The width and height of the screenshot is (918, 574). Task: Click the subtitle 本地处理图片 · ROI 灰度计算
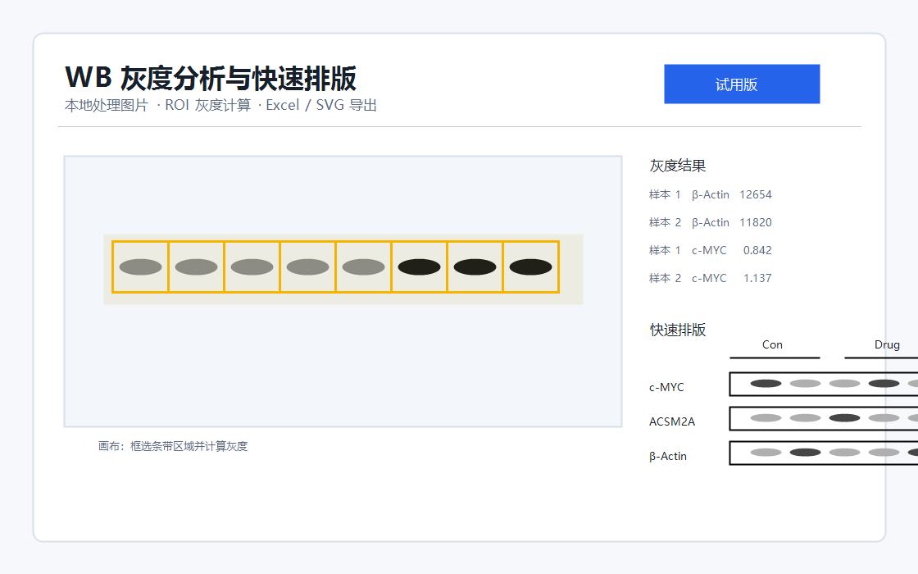coord(157,106)
